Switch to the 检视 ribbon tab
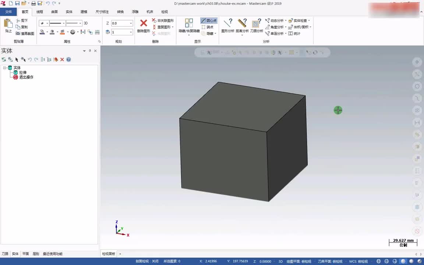This screenshot has width=424, height=265. tap(165, 12)
